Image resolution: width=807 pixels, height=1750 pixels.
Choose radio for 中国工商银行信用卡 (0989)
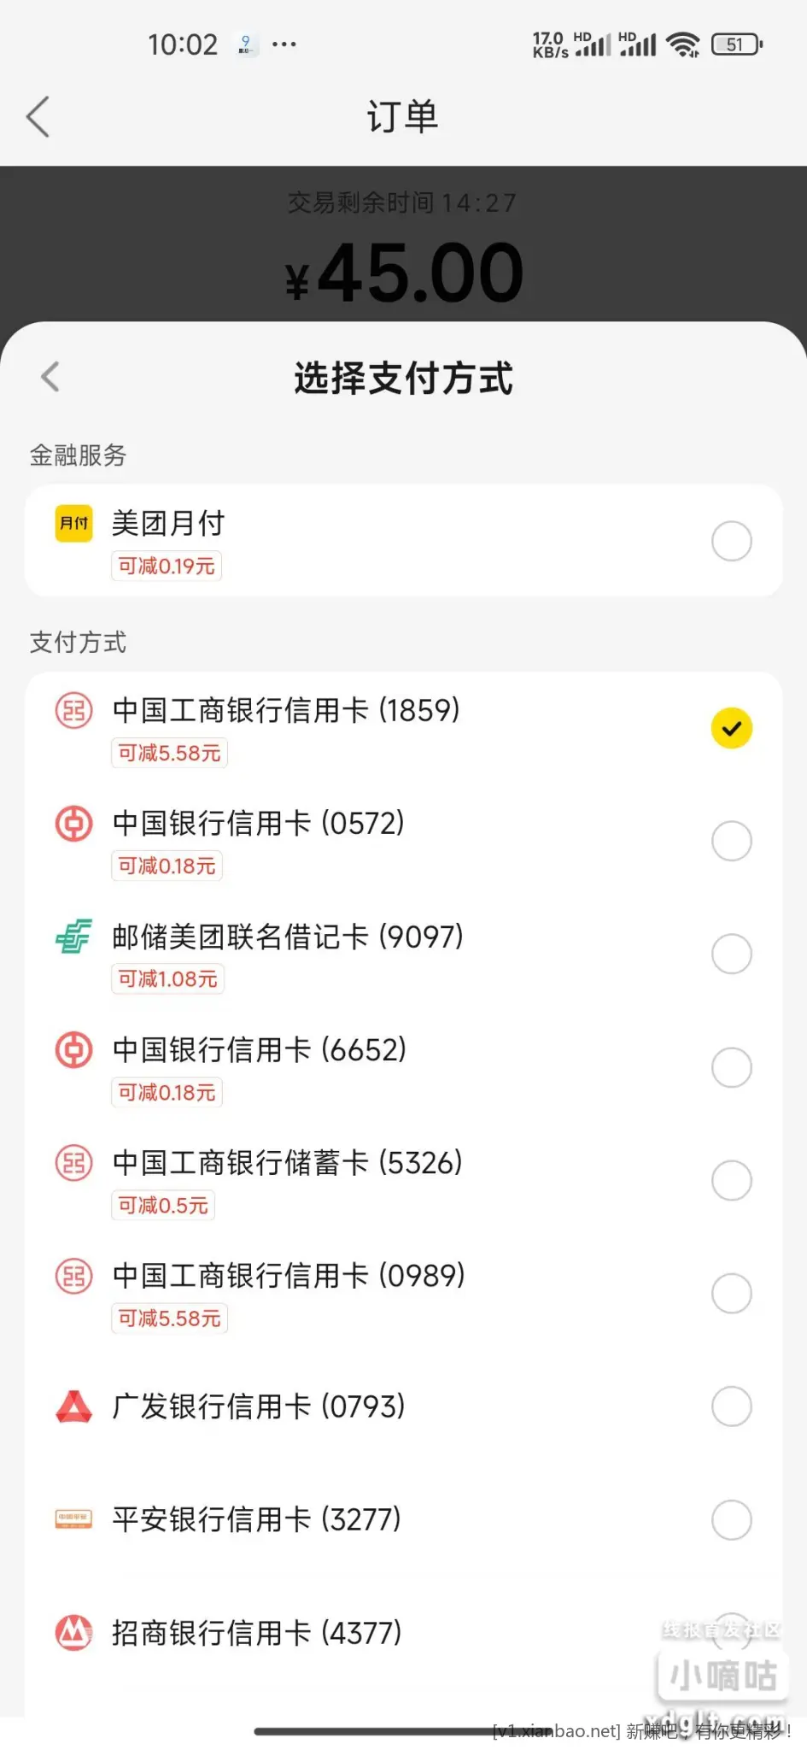tap(731, 1294)
